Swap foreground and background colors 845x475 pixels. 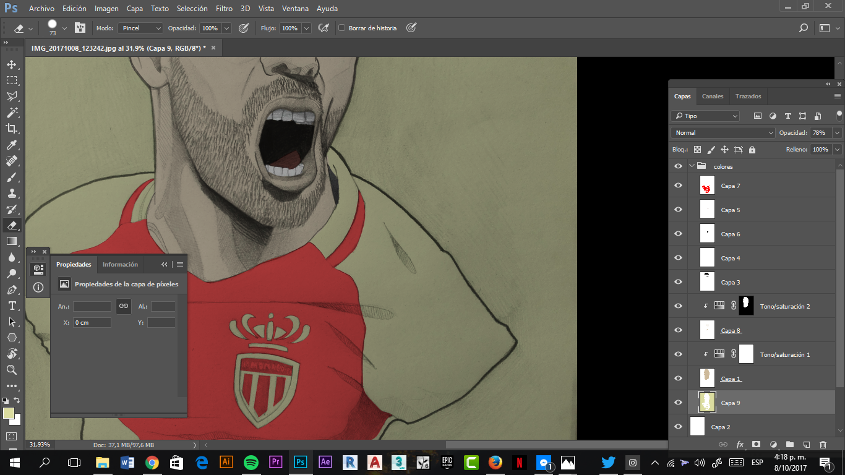tap(17, 401)
